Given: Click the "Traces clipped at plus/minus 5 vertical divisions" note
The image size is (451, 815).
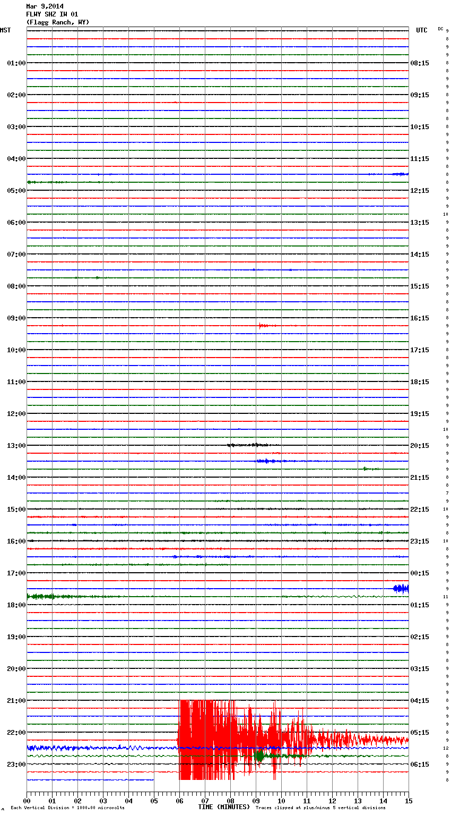Looking at the screenshot, I should coord(320,808).
